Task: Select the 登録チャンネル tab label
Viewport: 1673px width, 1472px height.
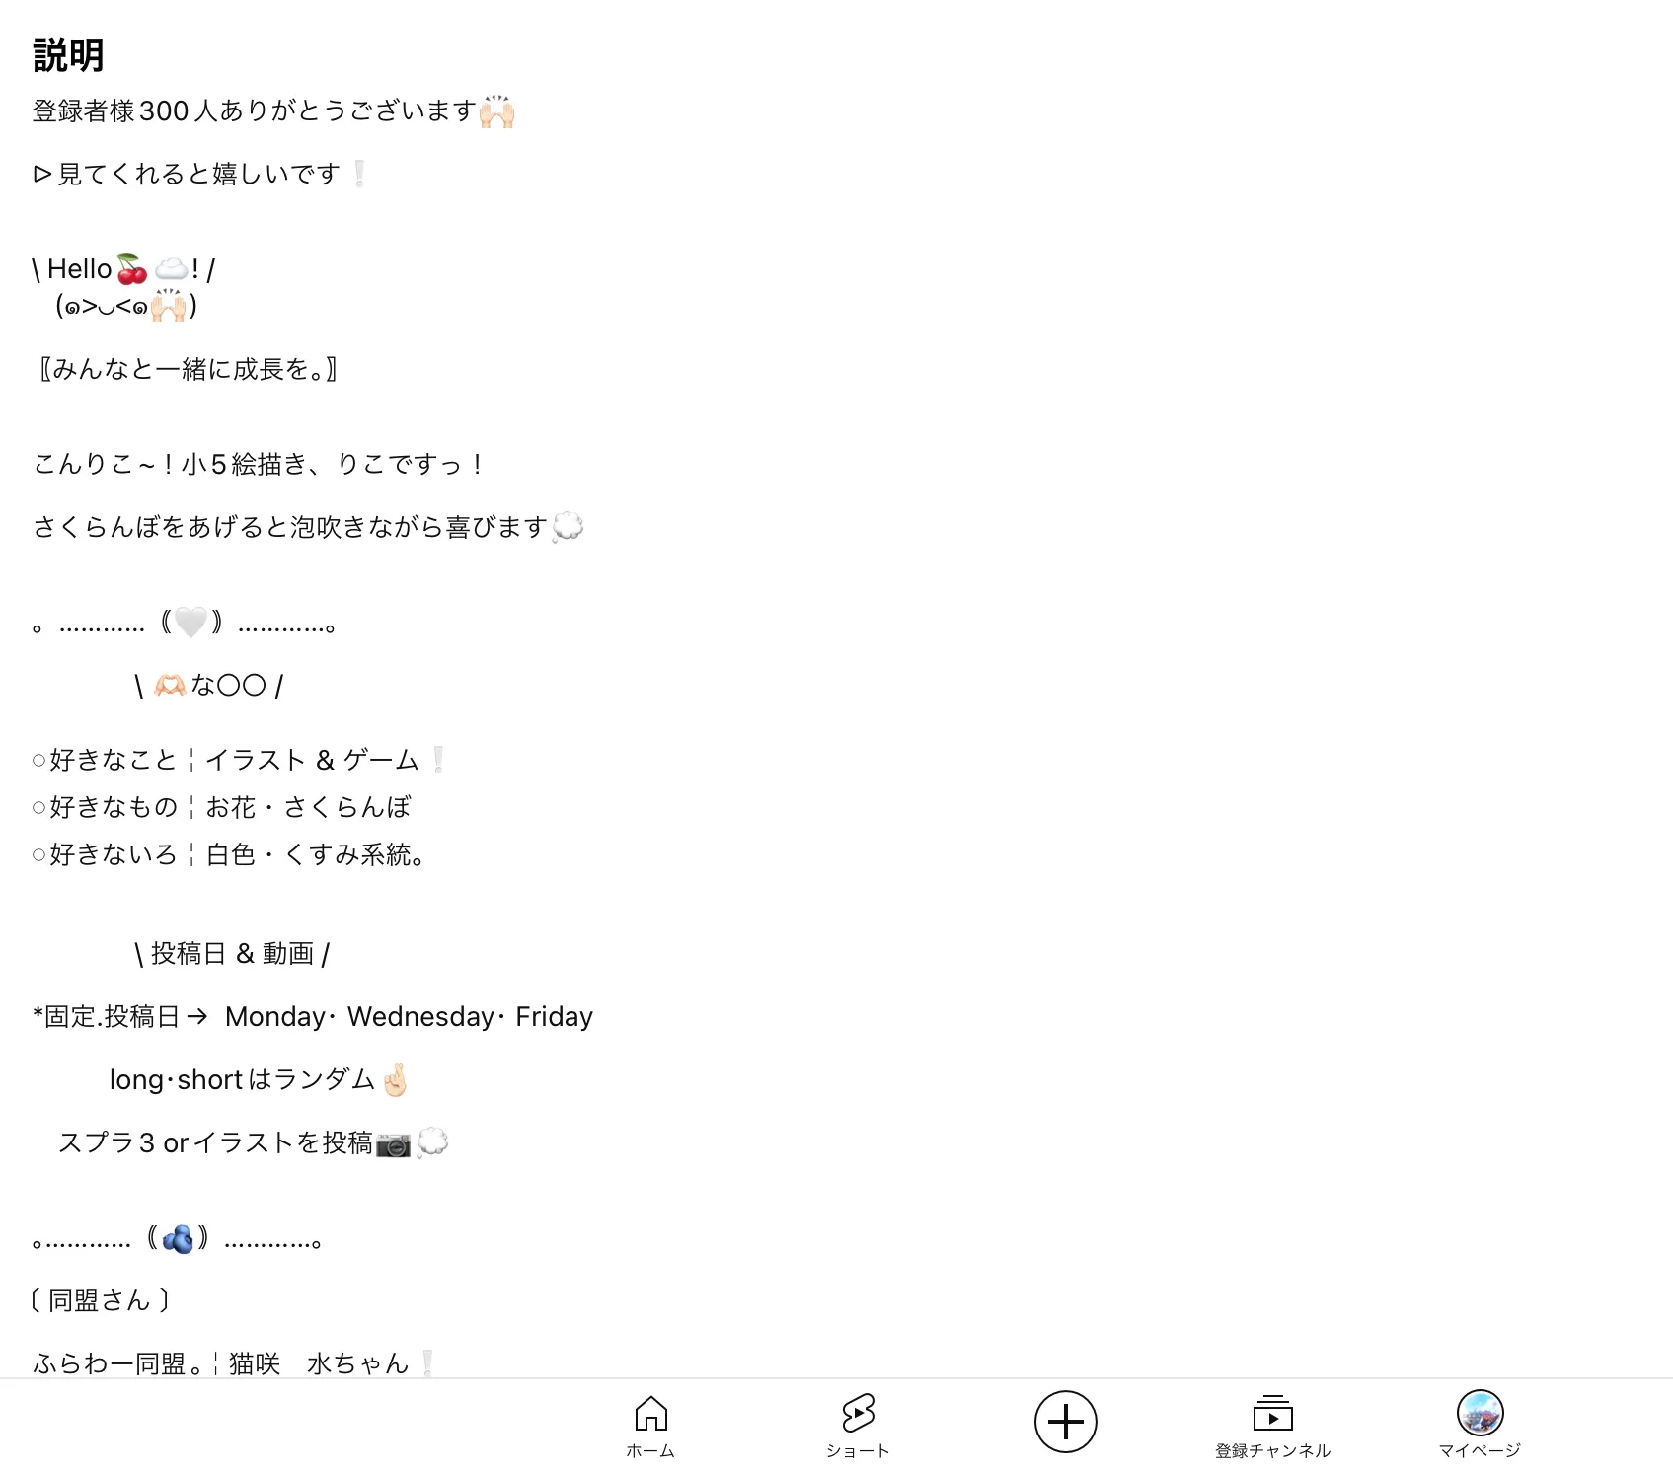Action: 1272,1450
